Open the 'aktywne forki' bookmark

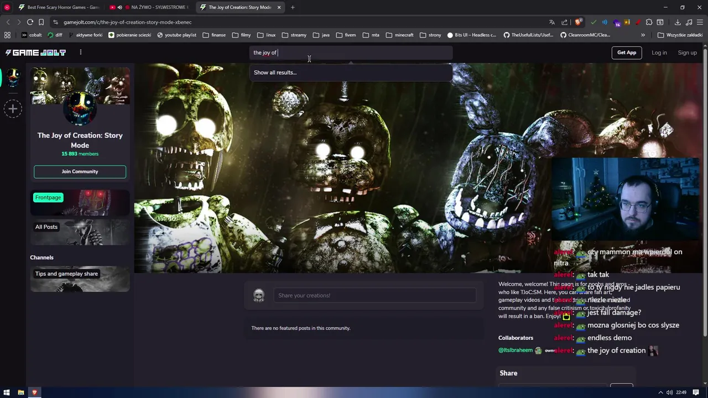[x=85, y=35]
